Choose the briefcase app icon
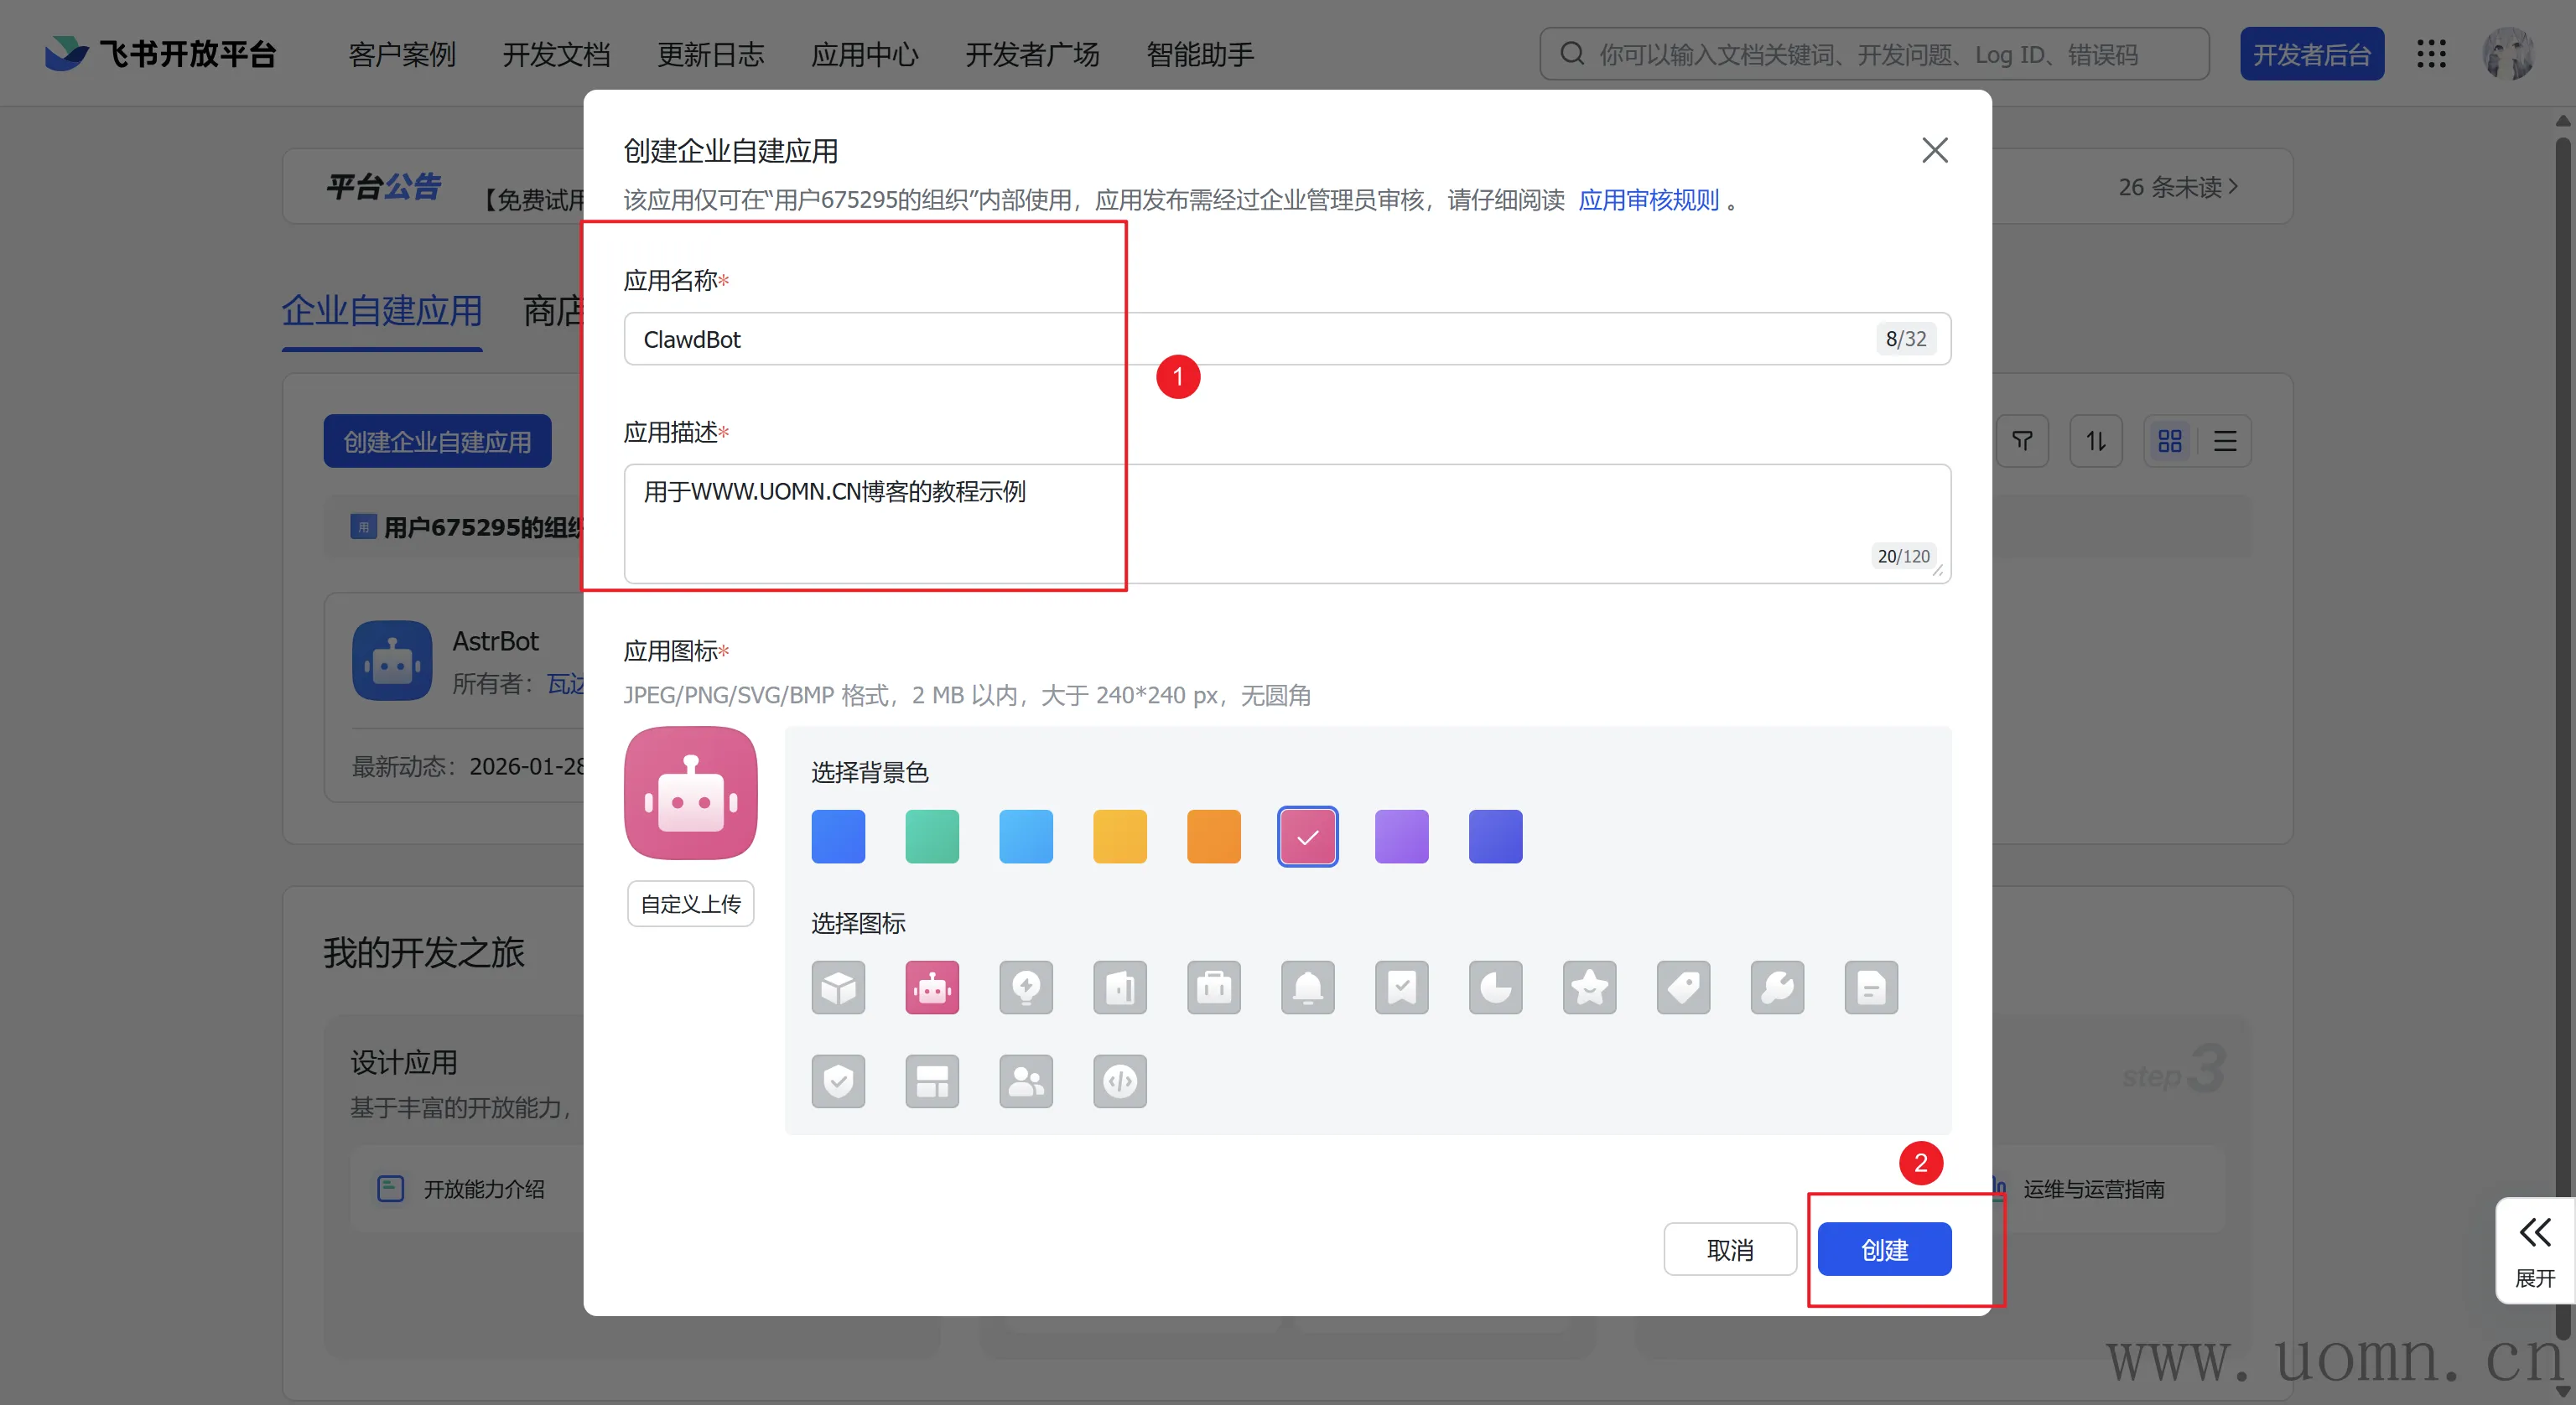The width and height of the screenshot is (2576, 1405). (x=1213, y=988)
